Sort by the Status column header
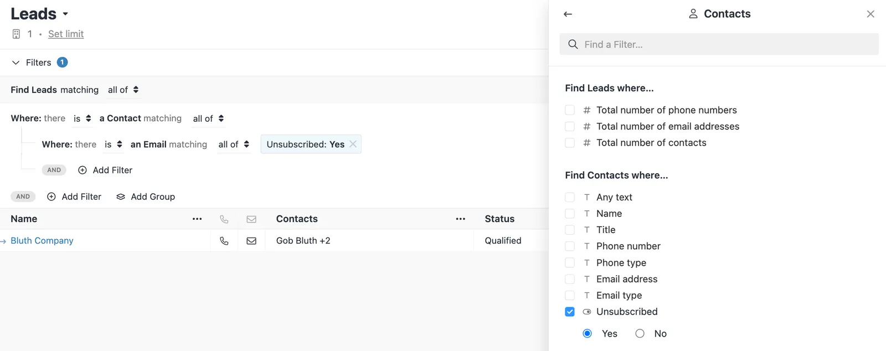Viewport: 886px width, 351px height. 499,219
